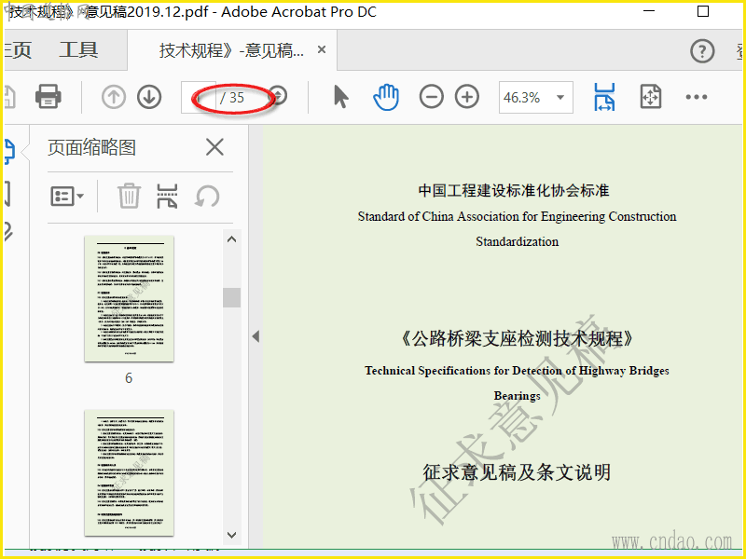The width and height of the screenshot is (746, 559).
Task: Close the document tab with X
Action: 322,49
